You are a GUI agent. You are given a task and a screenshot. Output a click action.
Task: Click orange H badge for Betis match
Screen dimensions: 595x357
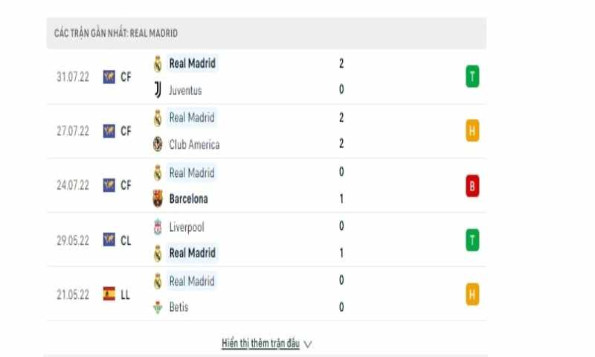coord(472,295)
